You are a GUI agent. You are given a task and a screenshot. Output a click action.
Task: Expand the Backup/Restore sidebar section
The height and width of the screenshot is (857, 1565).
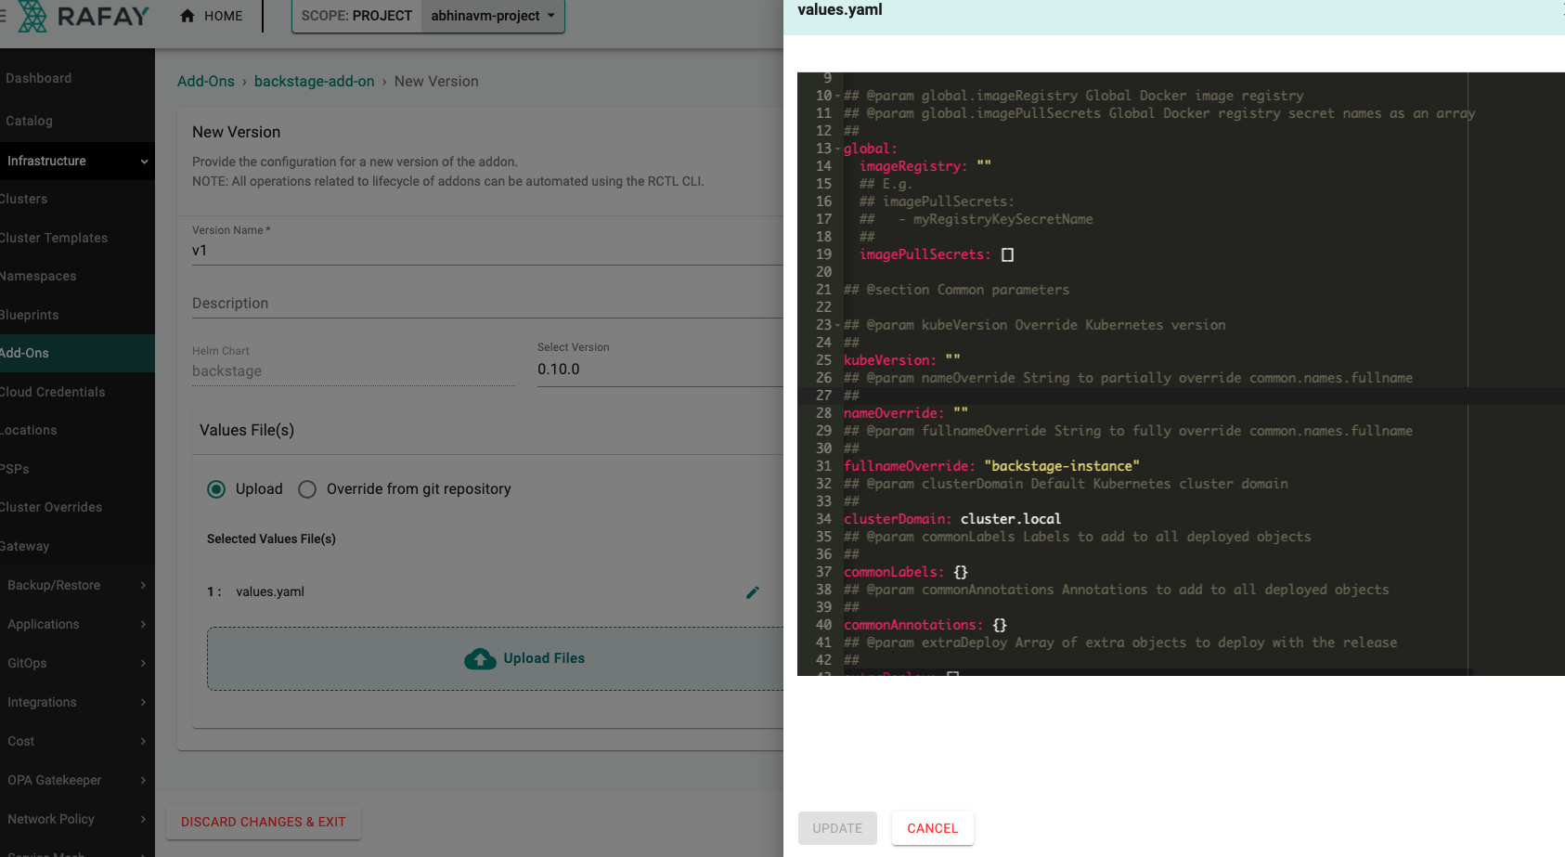coord(144,585)
